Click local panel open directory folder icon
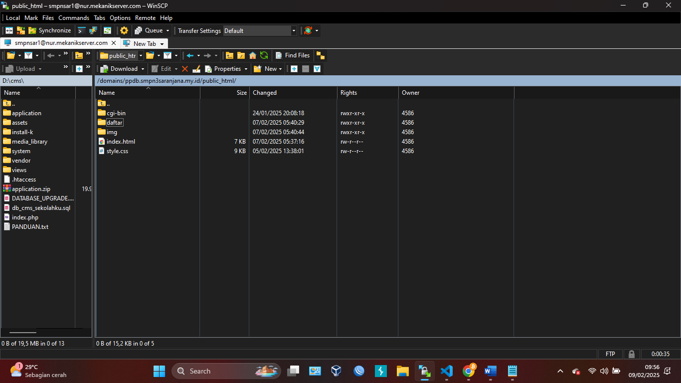The width and height of the screenshot is (681, 383). [x=11, y=55]
